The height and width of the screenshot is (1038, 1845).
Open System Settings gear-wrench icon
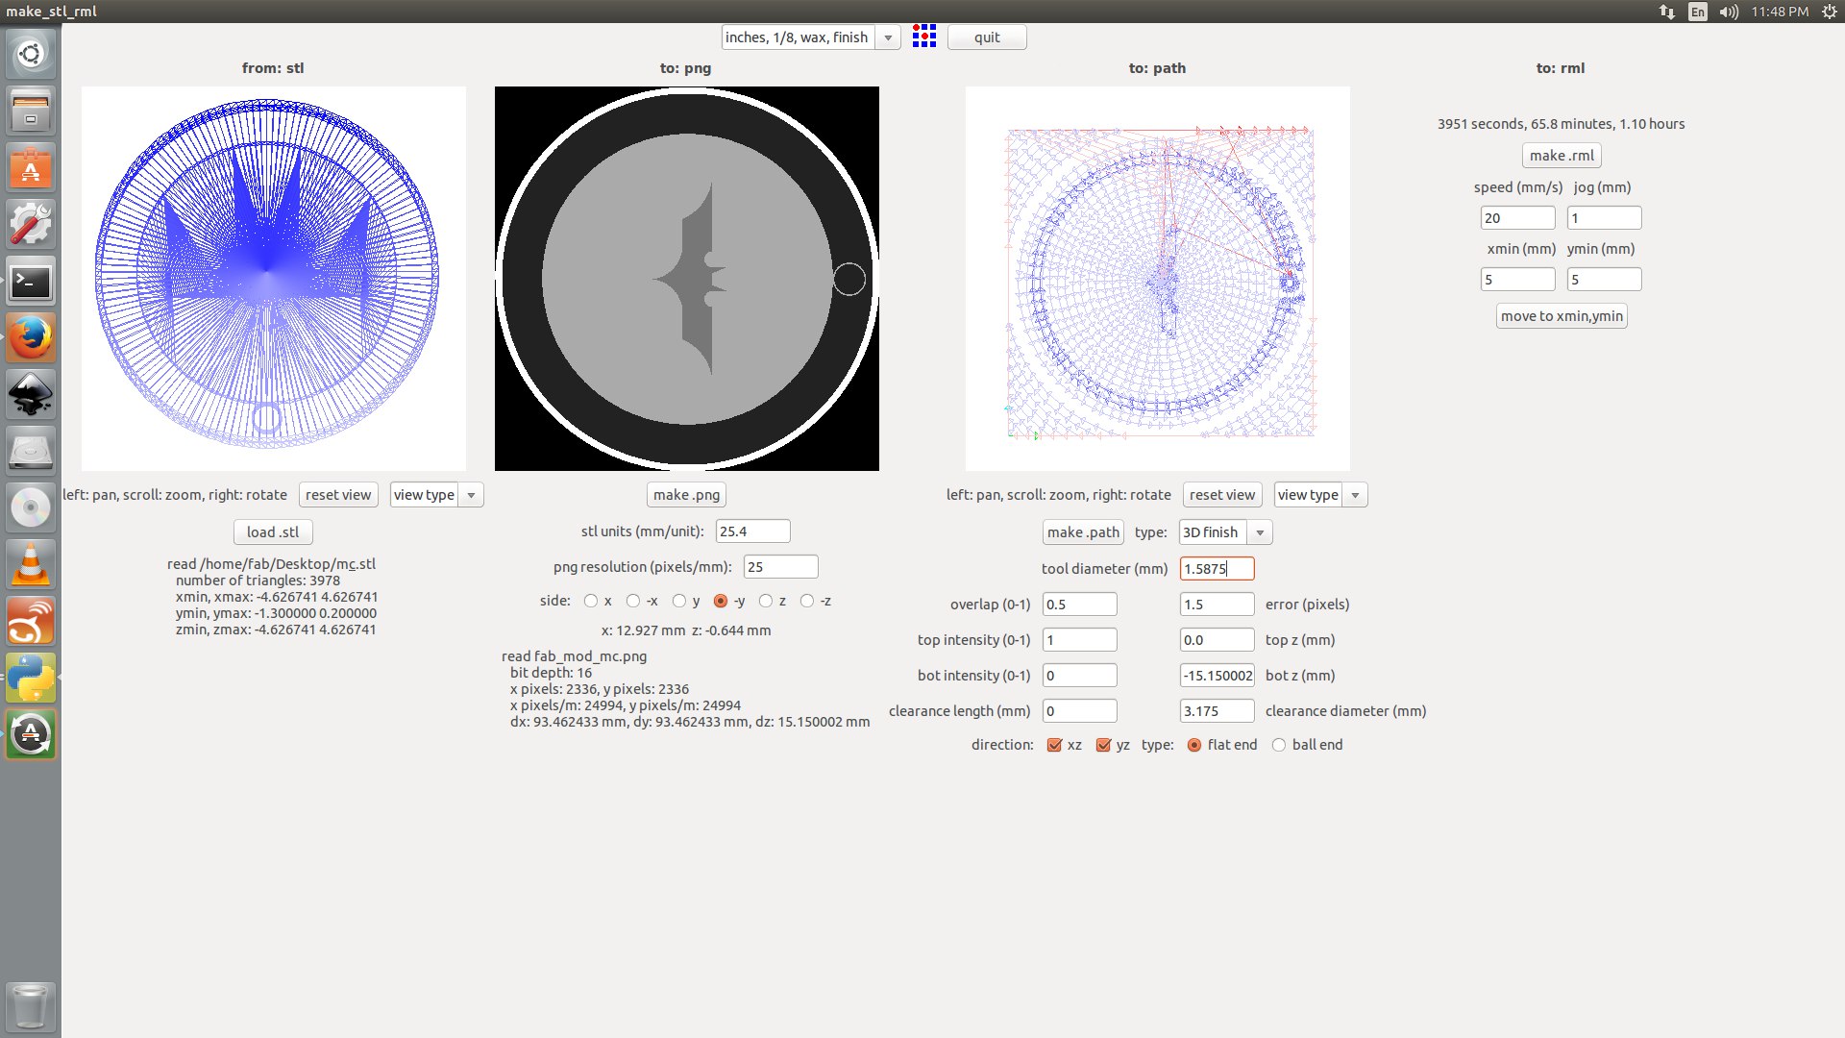coord(31,224)
